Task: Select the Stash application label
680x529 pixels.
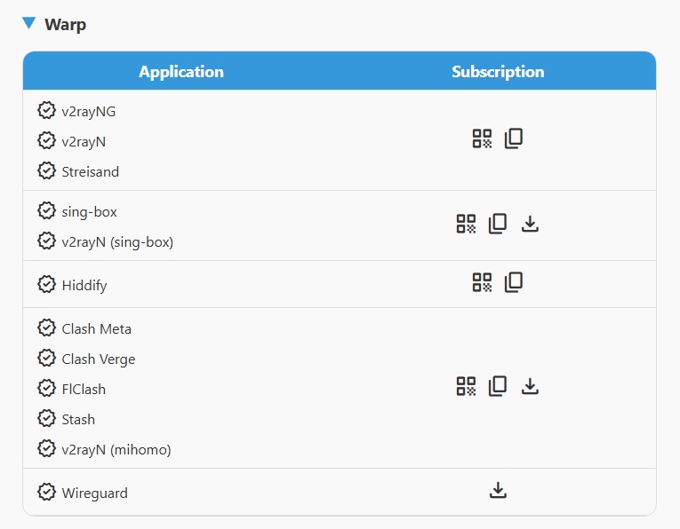Action: 78,419
